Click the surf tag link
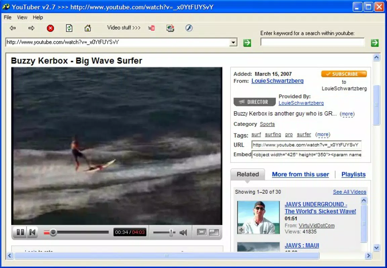Screen dimensions: 387x268 pos(256,135)
